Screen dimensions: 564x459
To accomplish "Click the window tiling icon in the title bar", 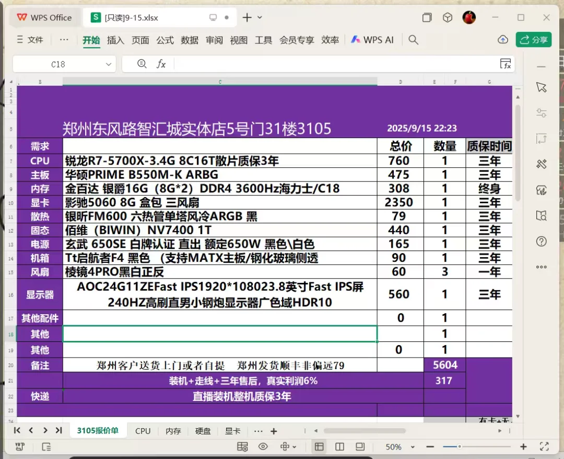I will [x=427, y=17].
